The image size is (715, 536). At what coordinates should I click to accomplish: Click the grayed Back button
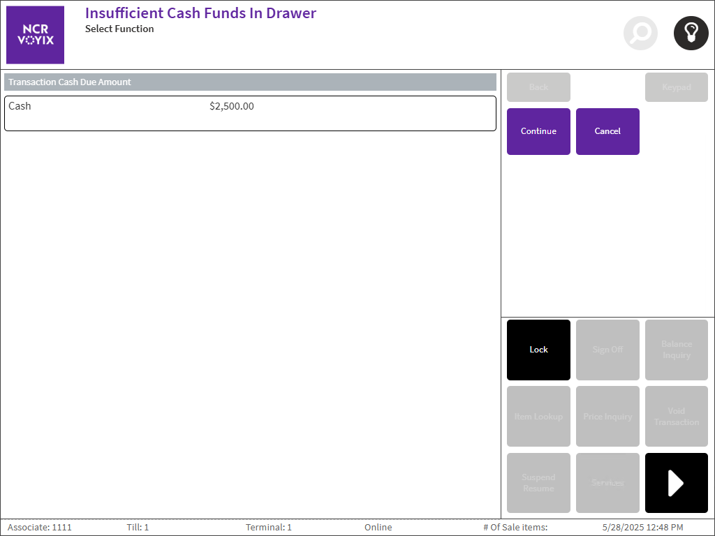pos(538,87)
